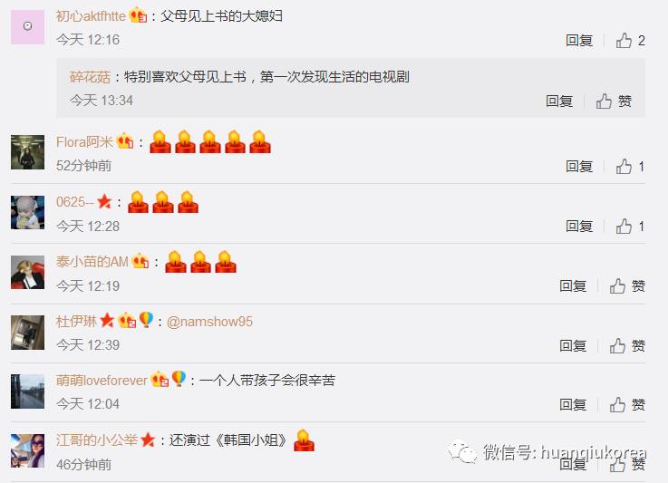668x483 pixels.
Task: Like 萌萌loveforever's comment
Action: pyautogui.click(x=627, y=405)
